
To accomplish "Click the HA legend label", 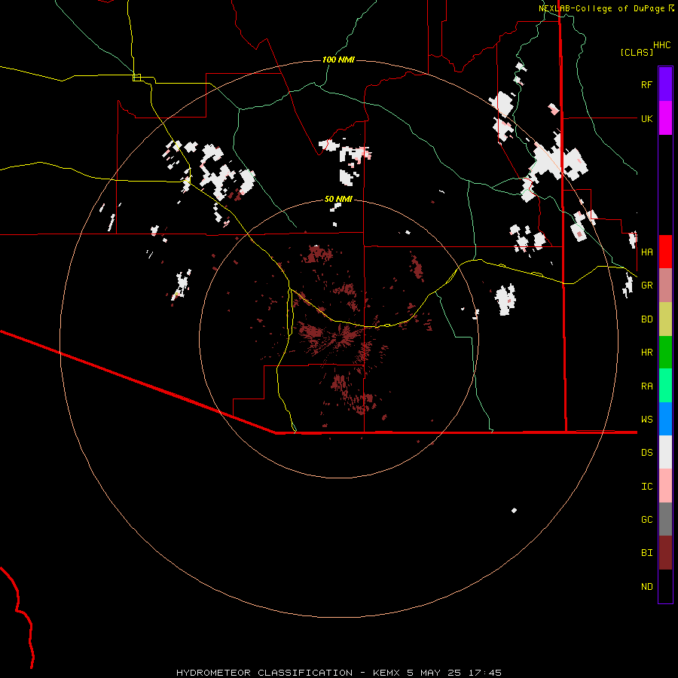I will tap(646, 252).
